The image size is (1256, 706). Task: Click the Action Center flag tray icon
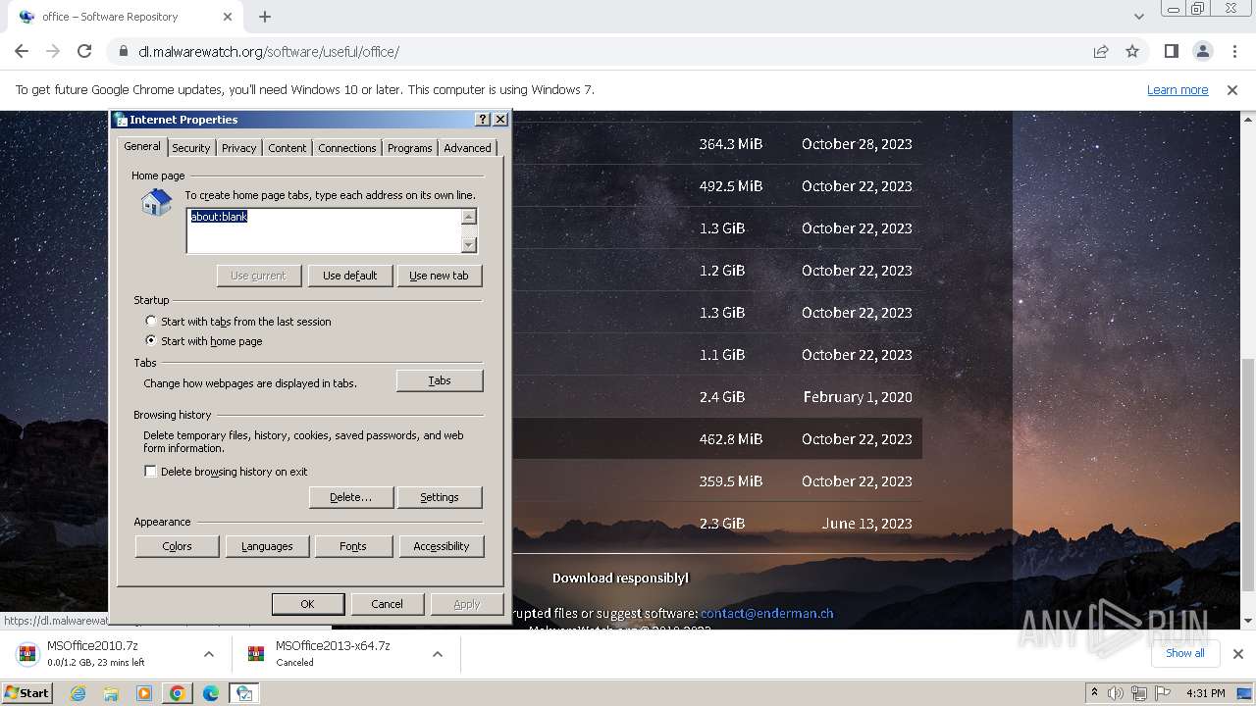point(1163,693)
